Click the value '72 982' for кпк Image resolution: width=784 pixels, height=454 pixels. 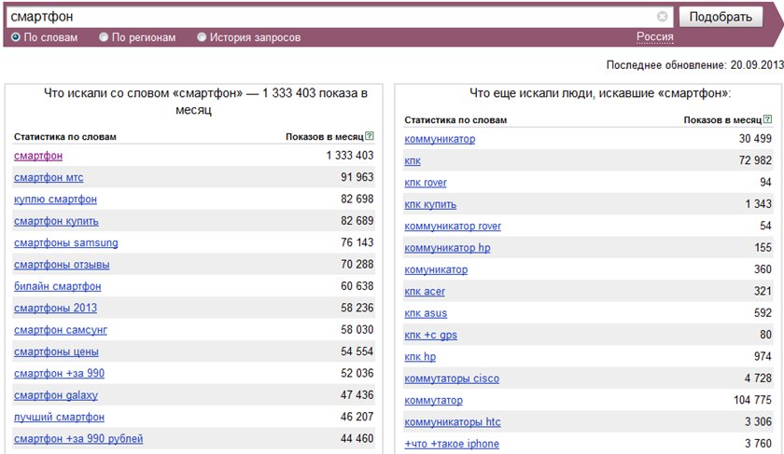(755, 160)
